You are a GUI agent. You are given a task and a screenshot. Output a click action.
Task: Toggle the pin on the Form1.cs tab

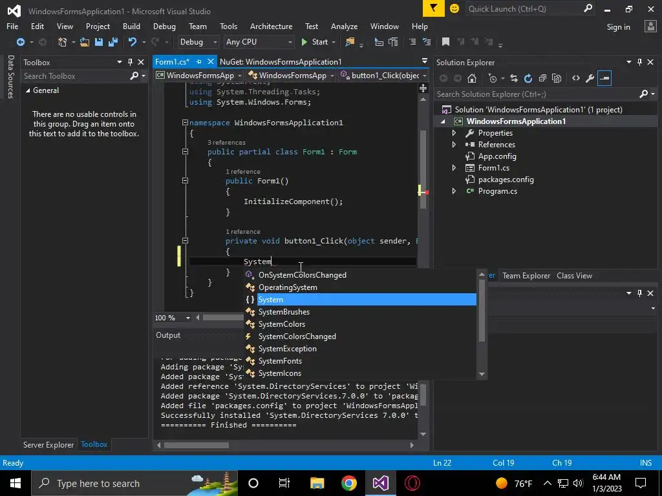tap(198, 62)
